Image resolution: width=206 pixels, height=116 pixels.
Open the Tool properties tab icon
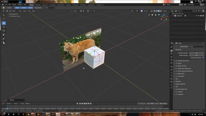tap(172, 47)
